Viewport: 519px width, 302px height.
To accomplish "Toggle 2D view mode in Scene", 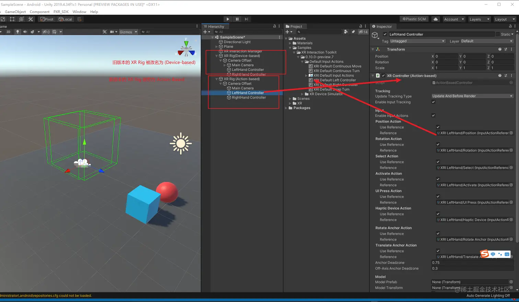I will [x=8, y=32].
